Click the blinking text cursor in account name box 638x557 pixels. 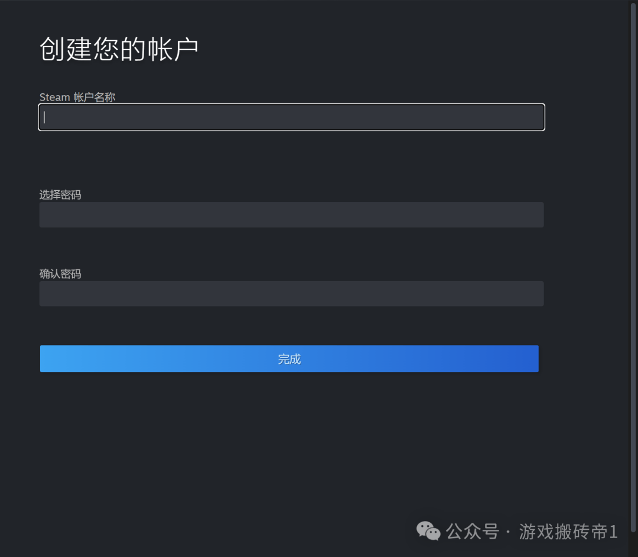44,118
